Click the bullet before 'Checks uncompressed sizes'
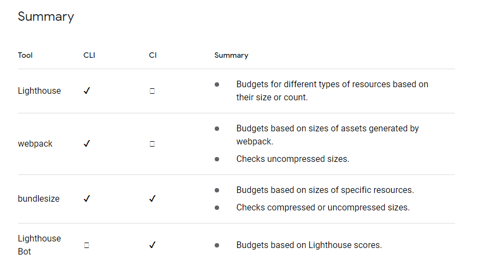 point(217,159)
